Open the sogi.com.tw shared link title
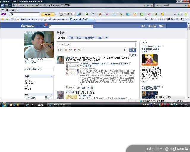This screenshot has height=152, width=190. (x=105, y=65)
